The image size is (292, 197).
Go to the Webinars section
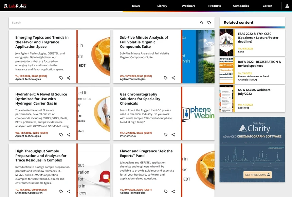click(x=188, y=6)
